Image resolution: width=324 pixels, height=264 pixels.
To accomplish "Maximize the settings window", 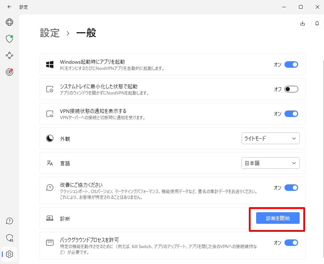I will point(301,7).
